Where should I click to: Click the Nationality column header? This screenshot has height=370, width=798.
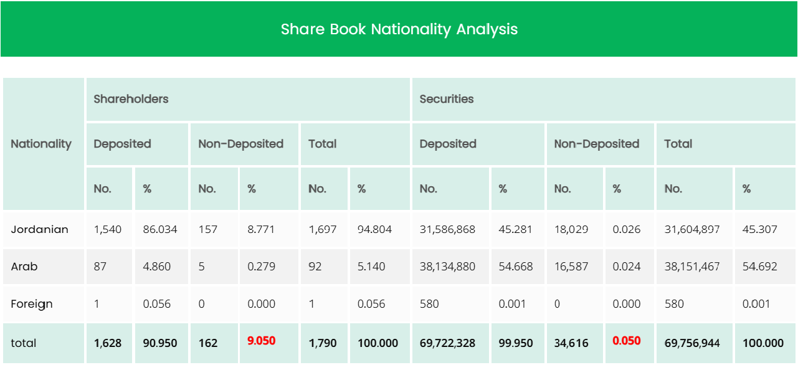[x=41, y=144]
